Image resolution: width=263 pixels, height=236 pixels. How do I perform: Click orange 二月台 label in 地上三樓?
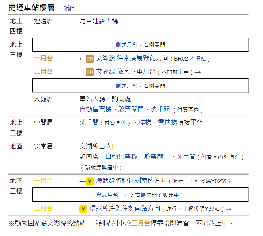click(x=43, y=72)
